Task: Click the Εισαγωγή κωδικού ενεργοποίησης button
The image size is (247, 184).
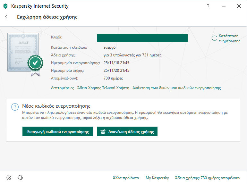Action: coord(58,131)
